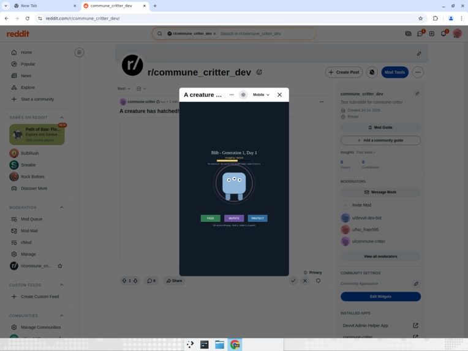Open News in the sidebar
Image resolution: width=468 pixels, height=351 pixels.
(x=26, y=75)
